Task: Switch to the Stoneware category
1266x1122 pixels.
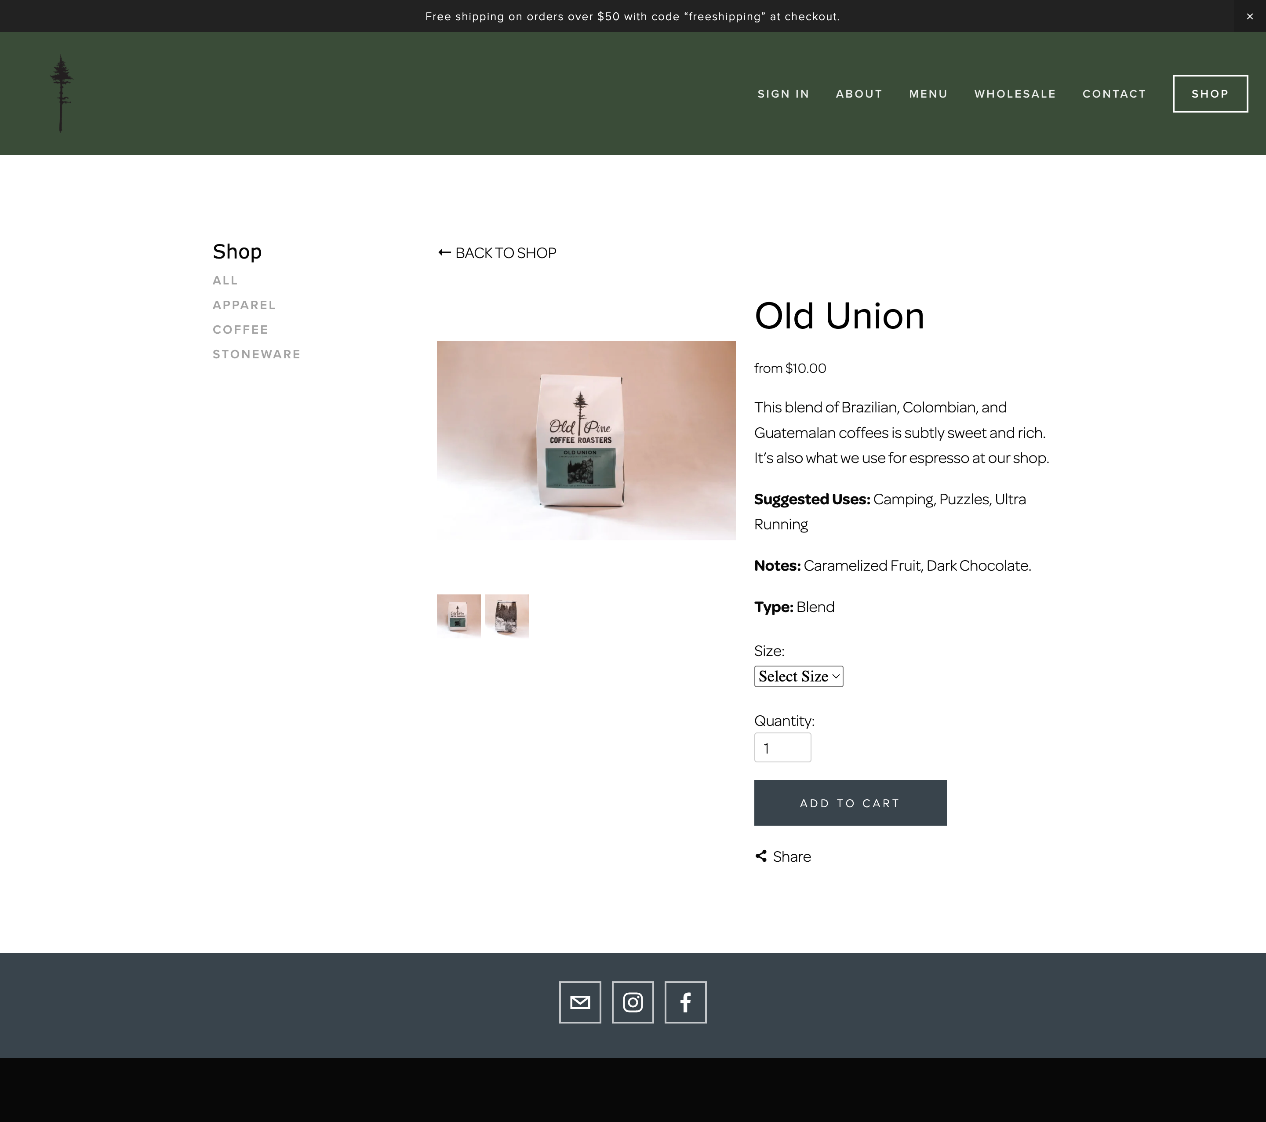Action: (x=256, y=354)
